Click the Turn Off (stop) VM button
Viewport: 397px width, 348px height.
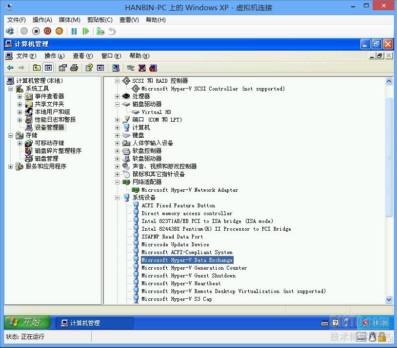pyautogui.click(x=36, y=31)
